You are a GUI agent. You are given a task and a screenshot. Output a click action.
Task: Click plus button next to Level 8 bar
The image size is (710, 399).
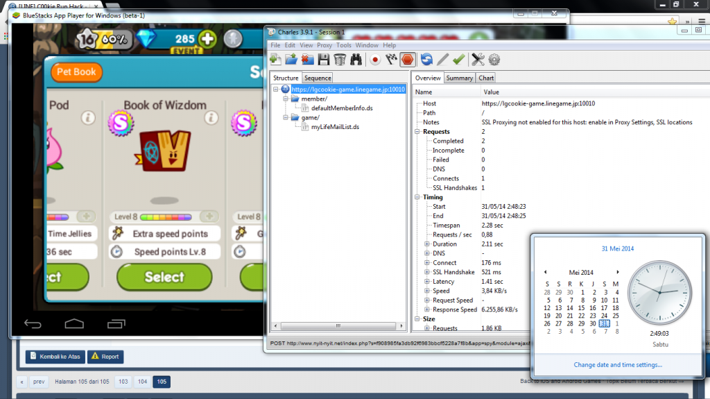[x=209, y=217]
